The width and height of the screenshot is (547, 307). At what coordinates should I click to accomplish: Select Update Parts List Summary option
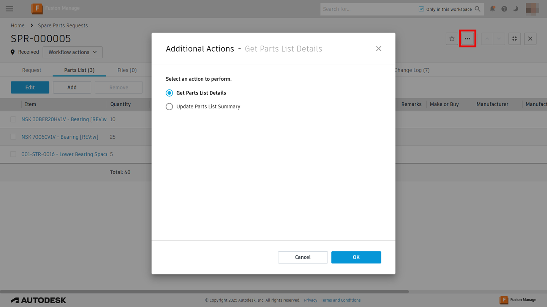(x=169, y=107)
